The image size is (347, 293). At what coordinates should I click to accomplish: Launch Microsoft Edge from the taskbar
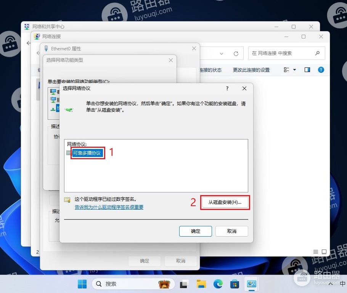[218, 284]
